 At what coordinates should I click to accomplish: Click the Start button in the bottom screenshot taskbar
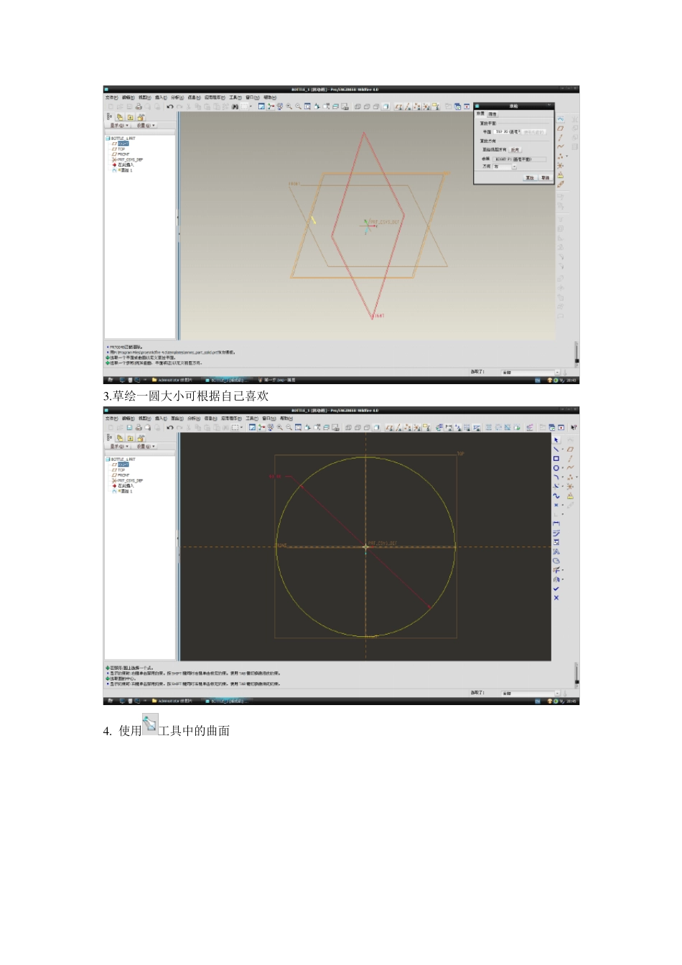pyautogui.click(x=110, y=701)
